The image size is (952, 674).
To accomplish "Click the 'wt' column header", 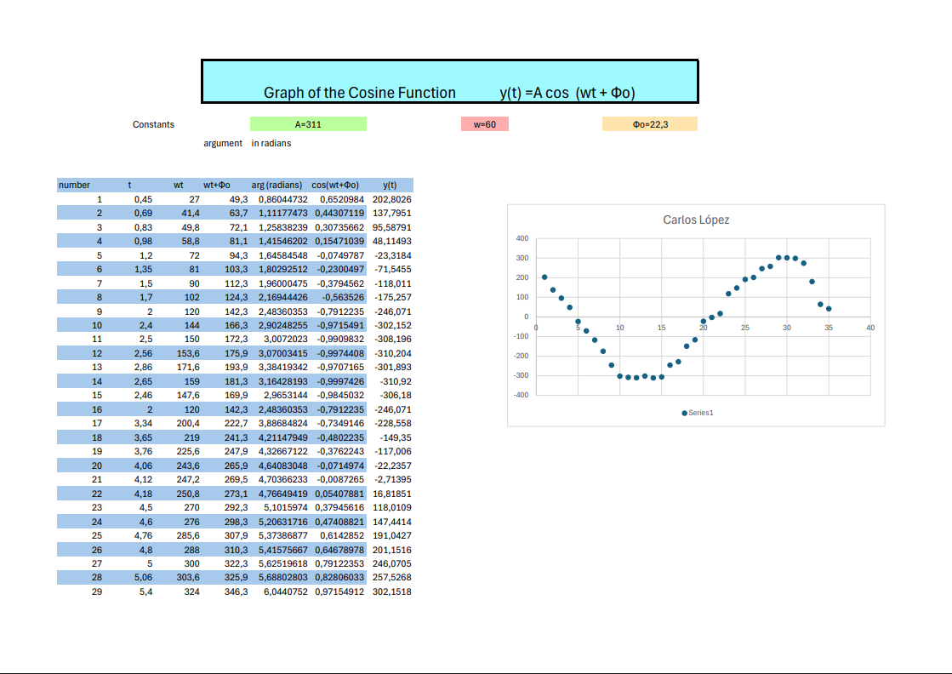I will (x=179, y=186).
